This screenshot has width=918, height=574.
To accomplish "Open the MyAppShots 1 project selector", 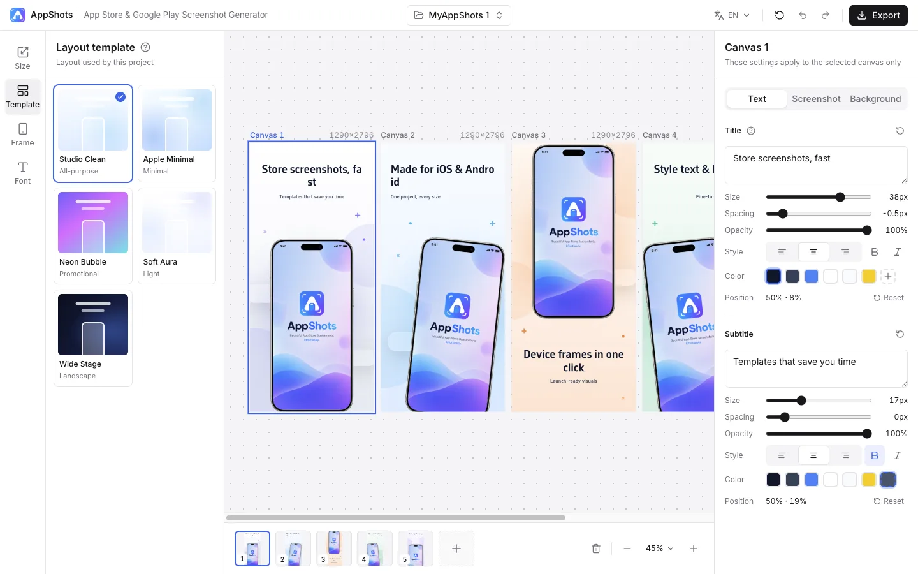I will pyautogui.click(x=459, y=15).
